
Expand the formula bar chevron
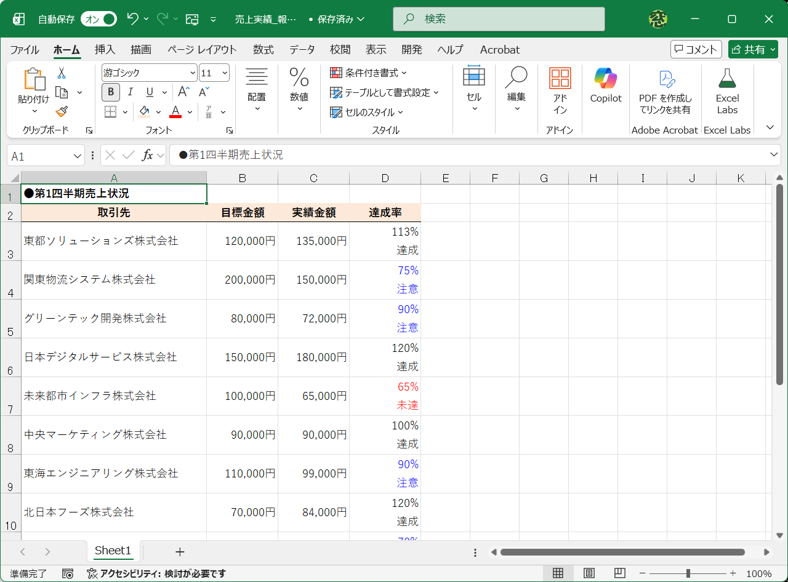774,154
